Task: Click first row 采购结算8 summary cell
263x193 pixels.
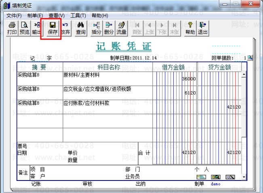Action: [x=40, y=79]
